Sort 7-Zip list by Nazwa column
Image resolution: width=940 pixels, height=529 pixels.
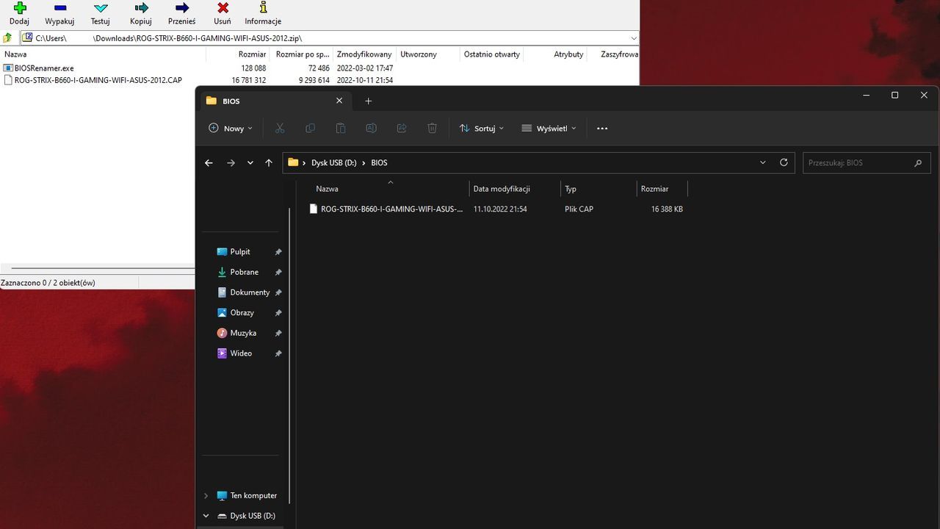pyautogui.click(x=103, y=54)
